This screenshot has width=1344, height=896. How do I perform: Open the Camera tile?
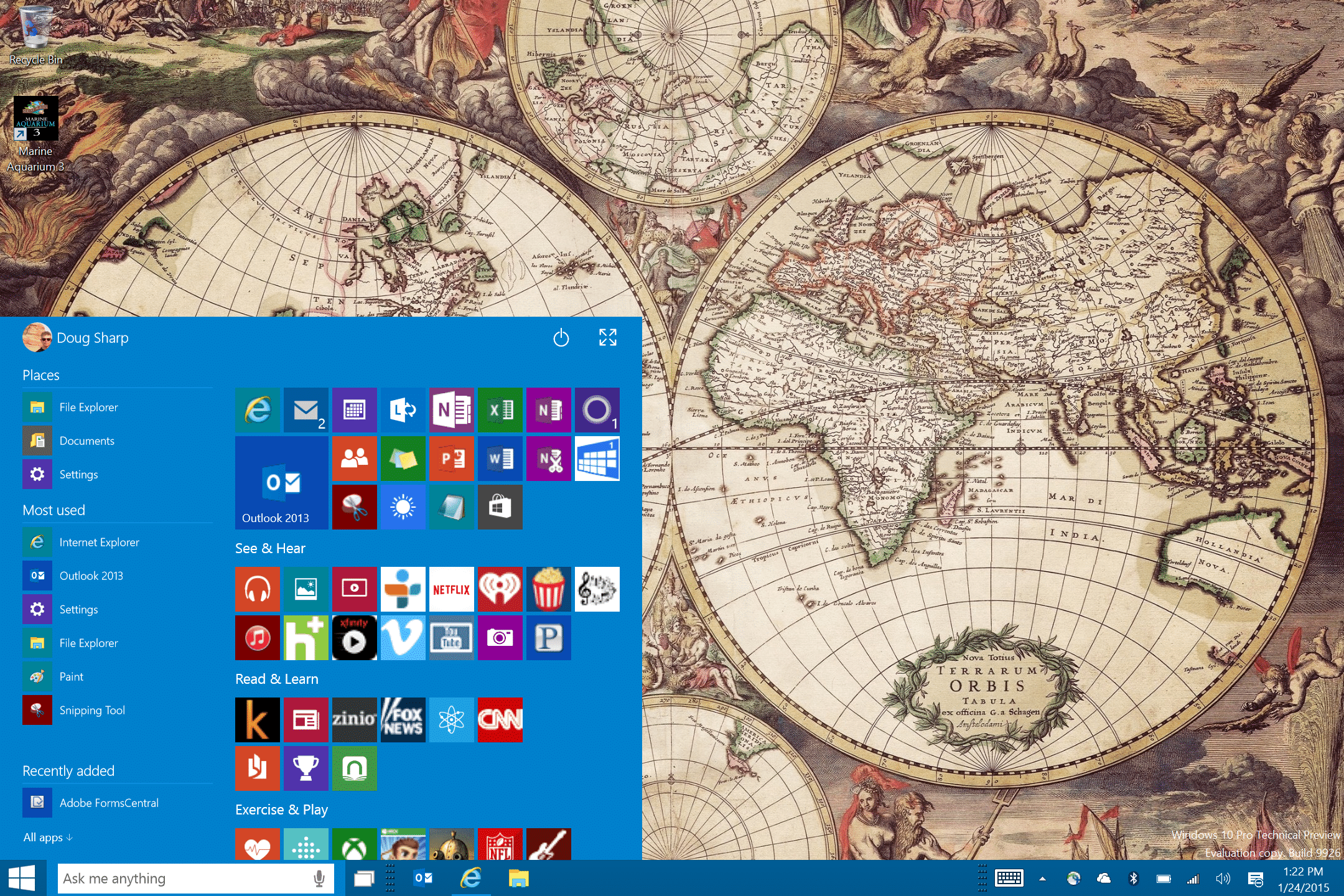pyautogui.click(x=500, y=638)
